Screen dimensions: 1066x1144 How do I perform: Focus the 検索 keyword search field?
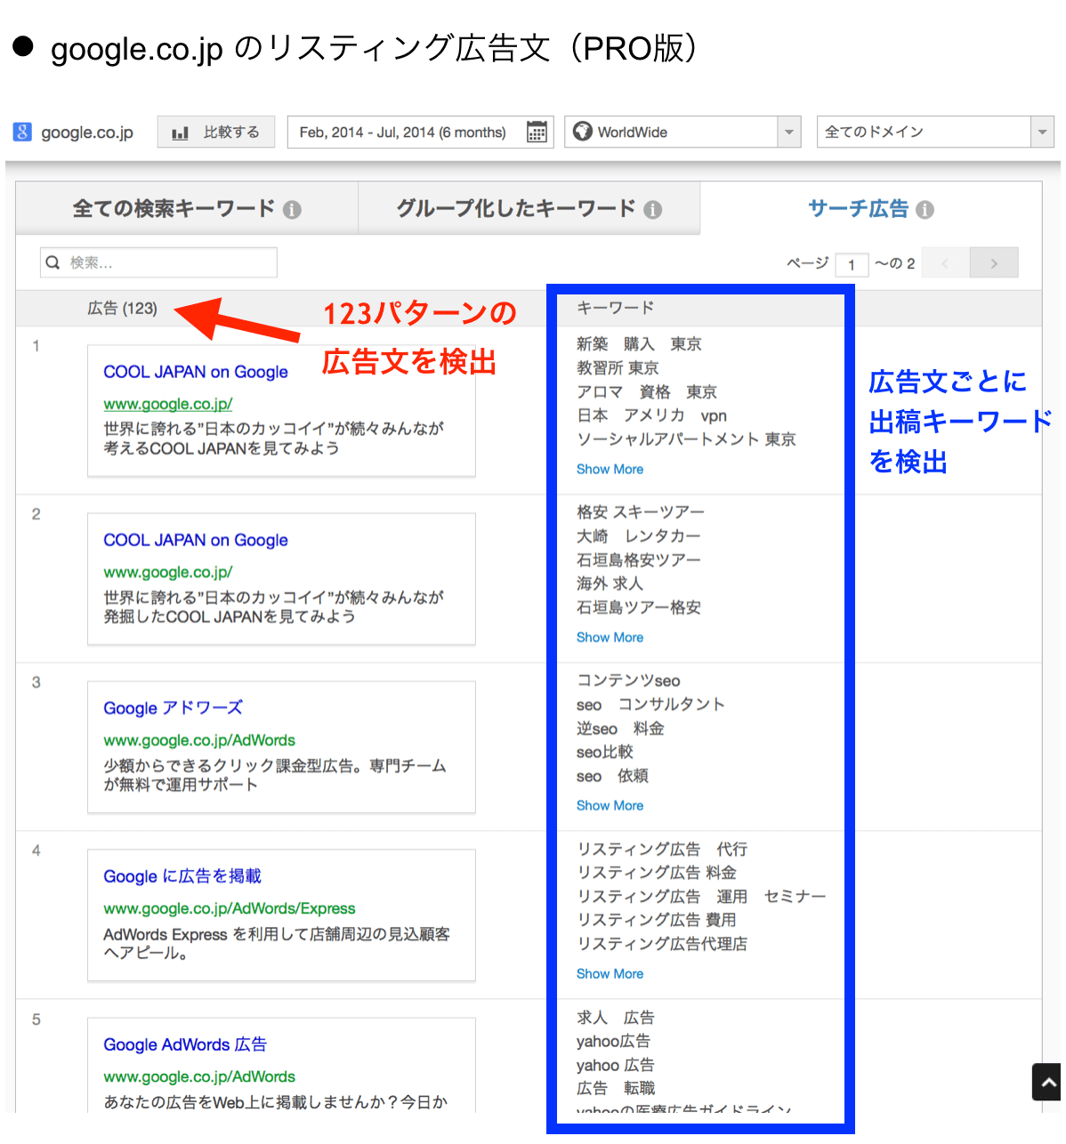click(x=158, y=262)
